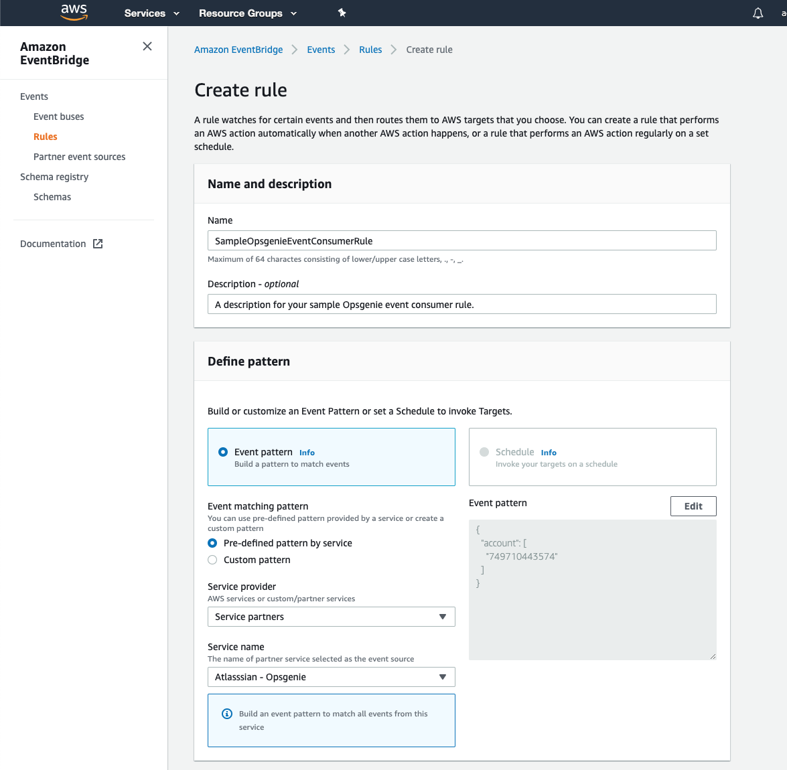Open the notifications bell icon
The image size is (787, 770).
pos(758,13)
